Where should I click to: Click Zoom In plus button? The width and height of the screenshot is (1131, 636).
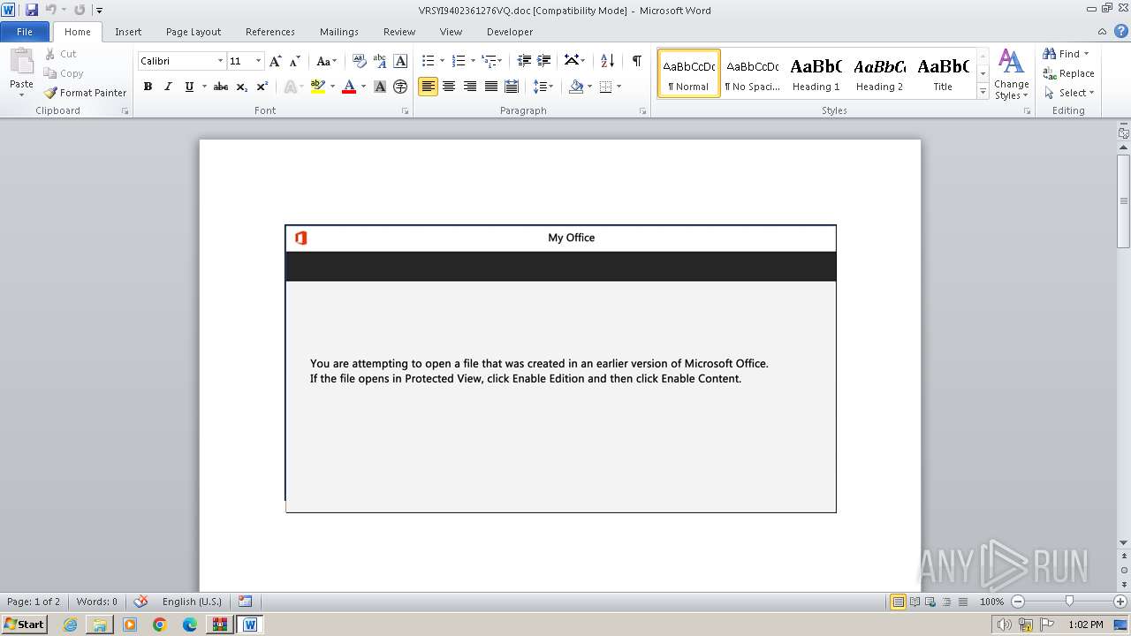(x=1120, y=602)
